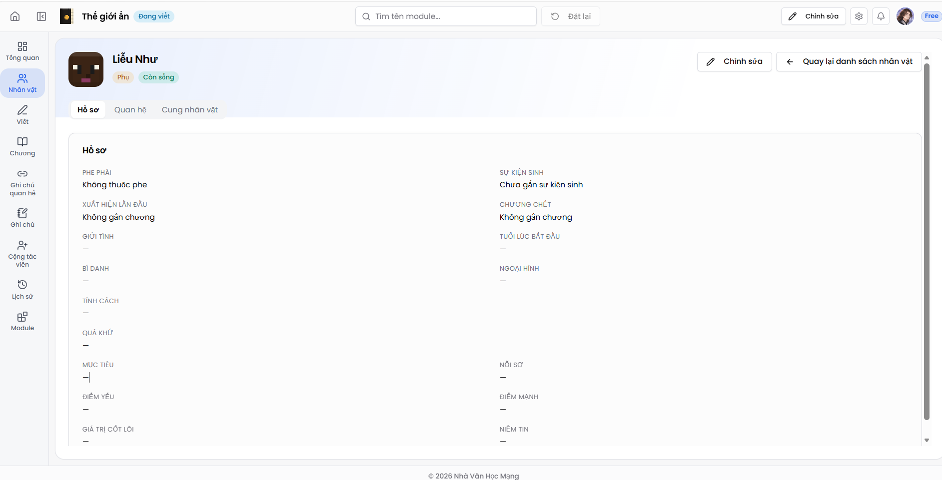Switch to the Quan hệ tab

(130, 110)
